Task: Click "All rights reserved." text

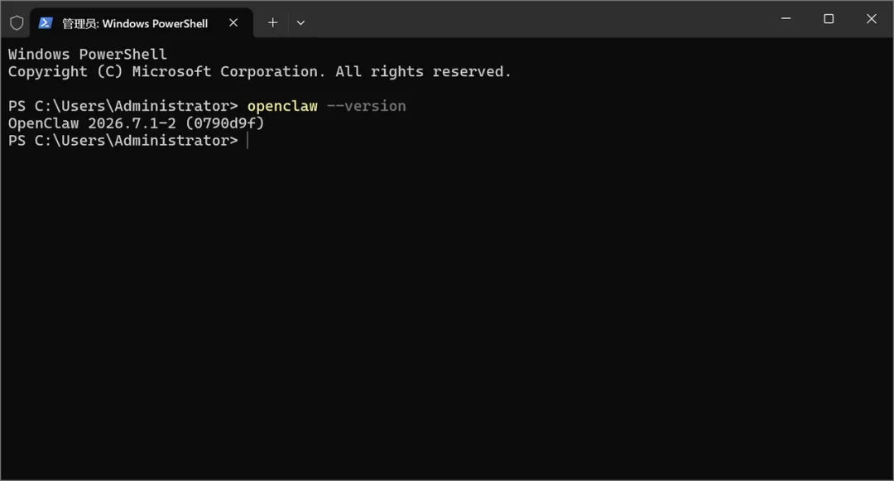Action: click(423, 72)
